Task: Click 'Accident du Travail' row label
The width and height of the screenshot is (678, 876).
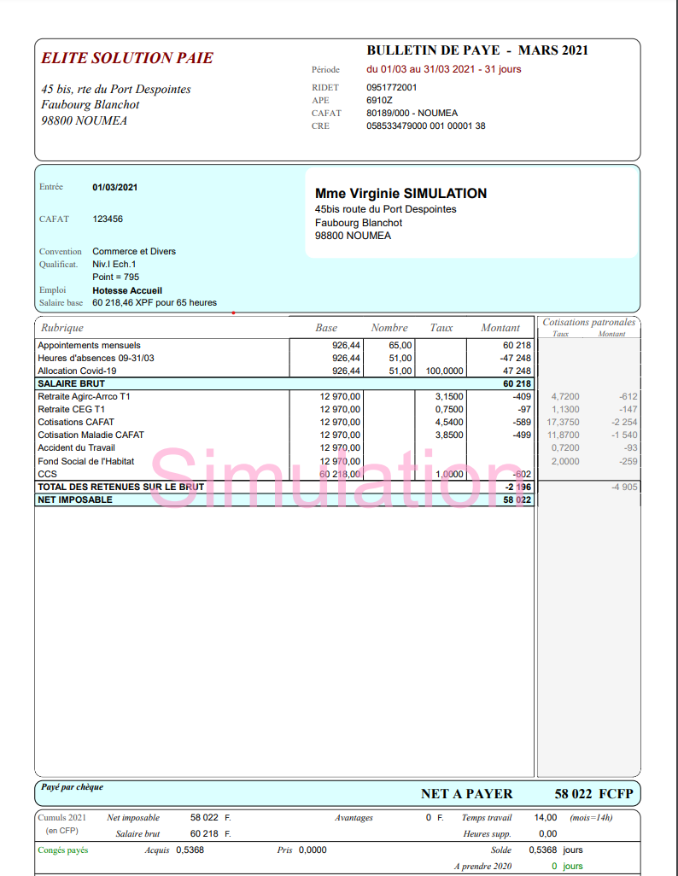Action: point(76,448)
